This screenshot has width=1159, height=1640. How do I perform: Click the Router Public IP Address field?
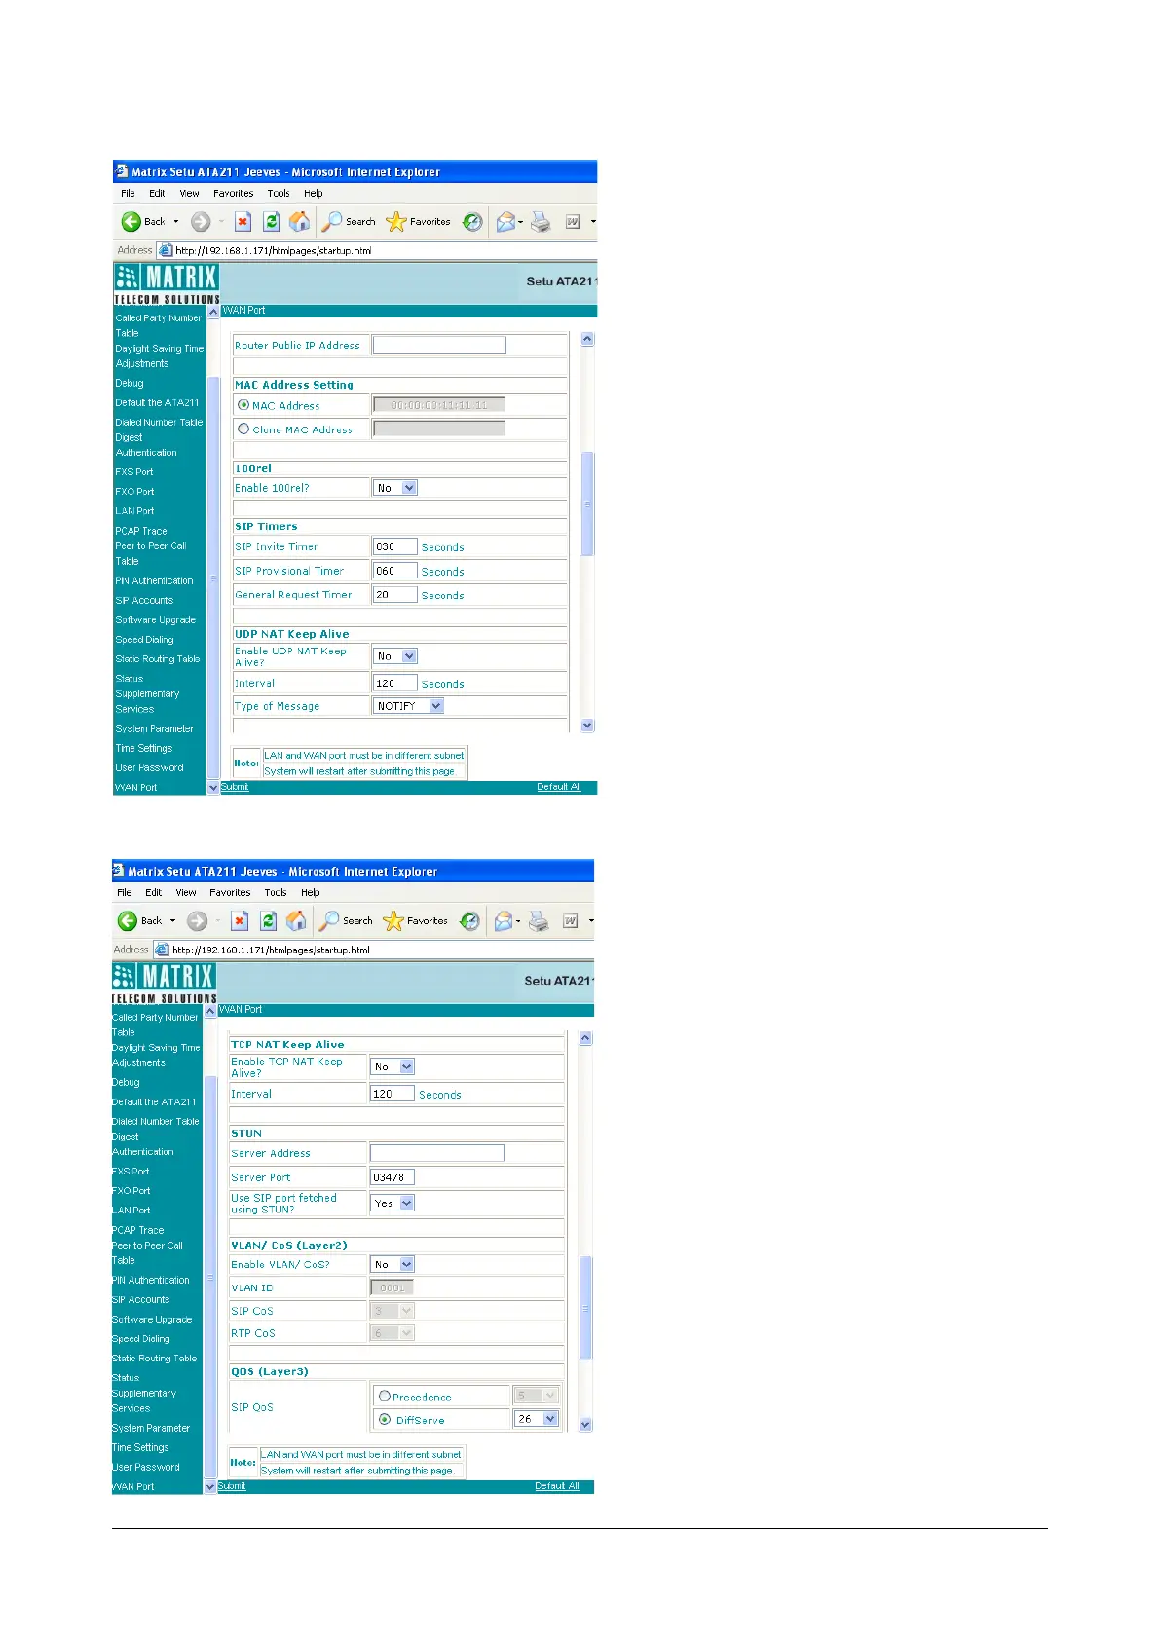pyautogui.click(x=439, y=345)
